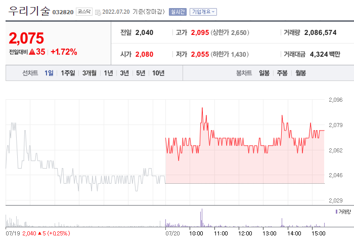Screen dimensions: 354x243
Task: Click the 2,062 price axis label
Action: coord(335,150)
